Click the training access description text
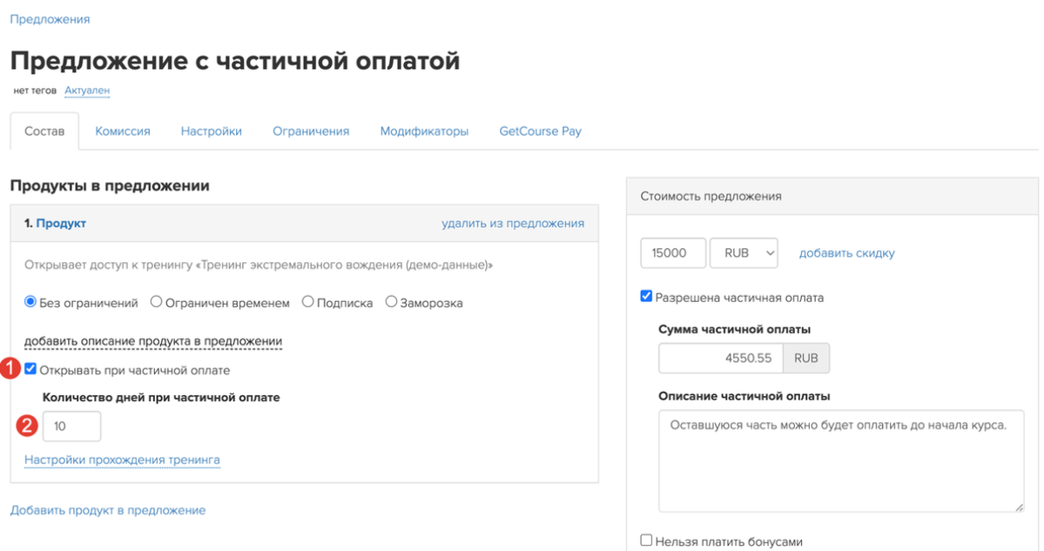Screen dimensions: 1044x551 tap(259, 265)
